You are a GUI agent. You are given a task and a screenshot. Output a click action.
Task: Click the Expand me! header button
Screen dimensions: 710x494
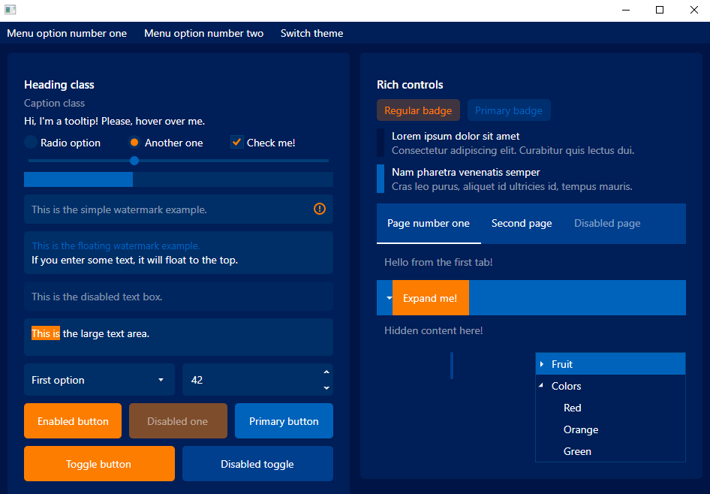(430, 298)
